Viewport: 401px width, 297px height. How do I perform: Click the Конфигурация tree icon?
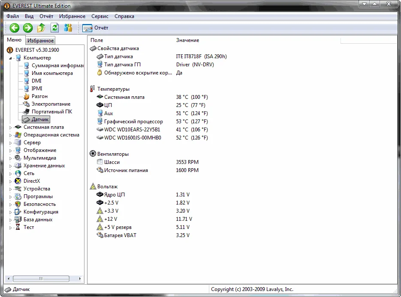pyautogui.click(x=18, y=212)
